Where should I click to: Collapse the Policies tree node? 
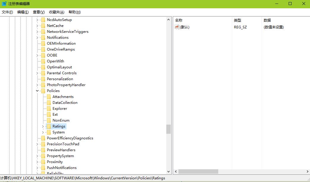(37, 91)
